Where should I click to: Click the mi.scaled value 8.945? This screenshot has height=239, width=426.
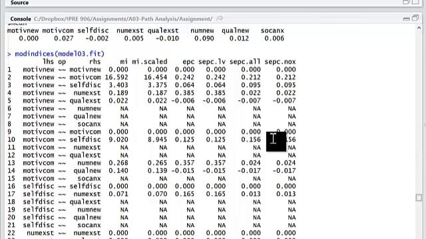[x=157, y=139]
